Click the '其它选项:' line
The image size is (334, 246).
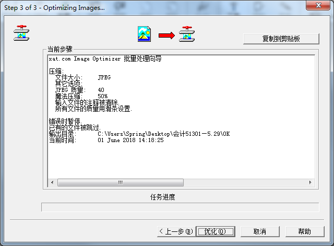coord(69,84)
